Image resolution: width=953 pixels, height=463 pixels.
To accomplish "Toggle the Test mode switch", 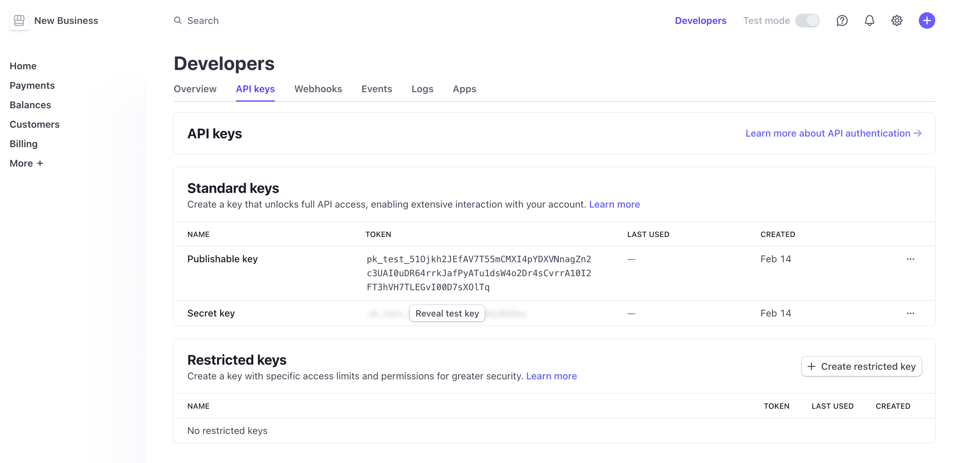I will (x=807, y=21).
